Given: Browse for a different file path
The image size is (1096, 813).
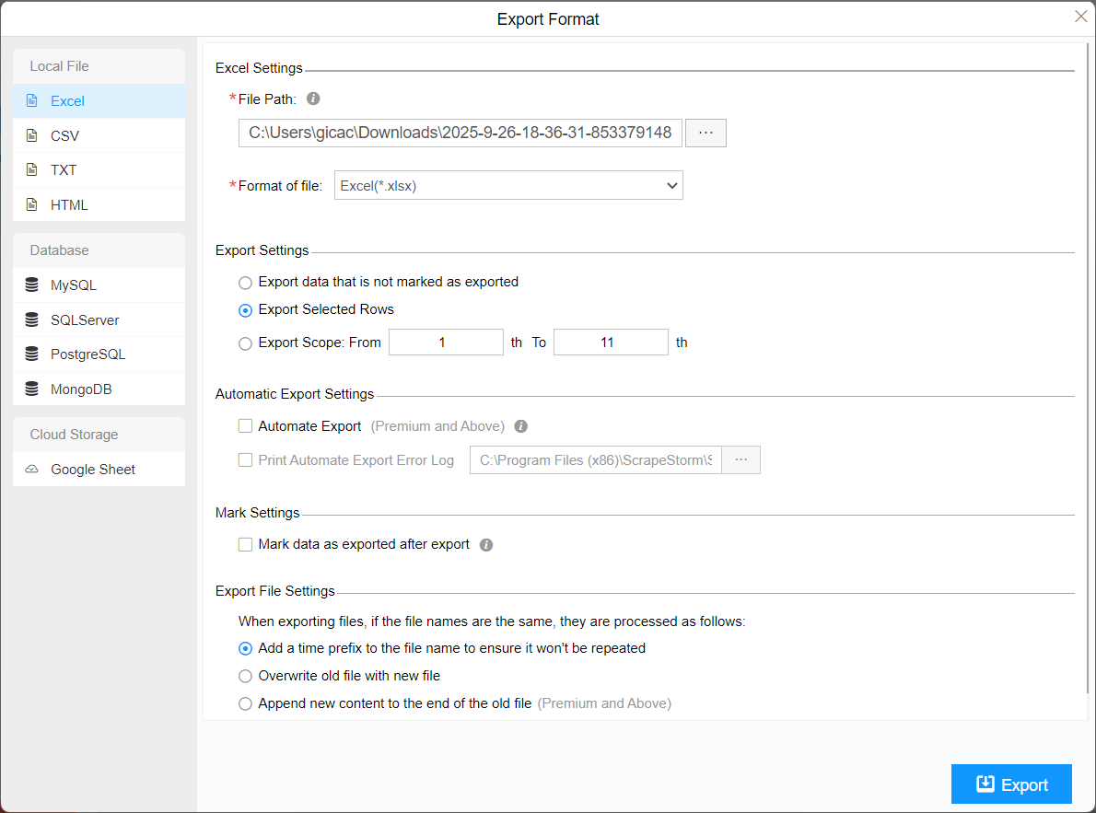Looking at the screenshot, I should [x=705, y=133].
